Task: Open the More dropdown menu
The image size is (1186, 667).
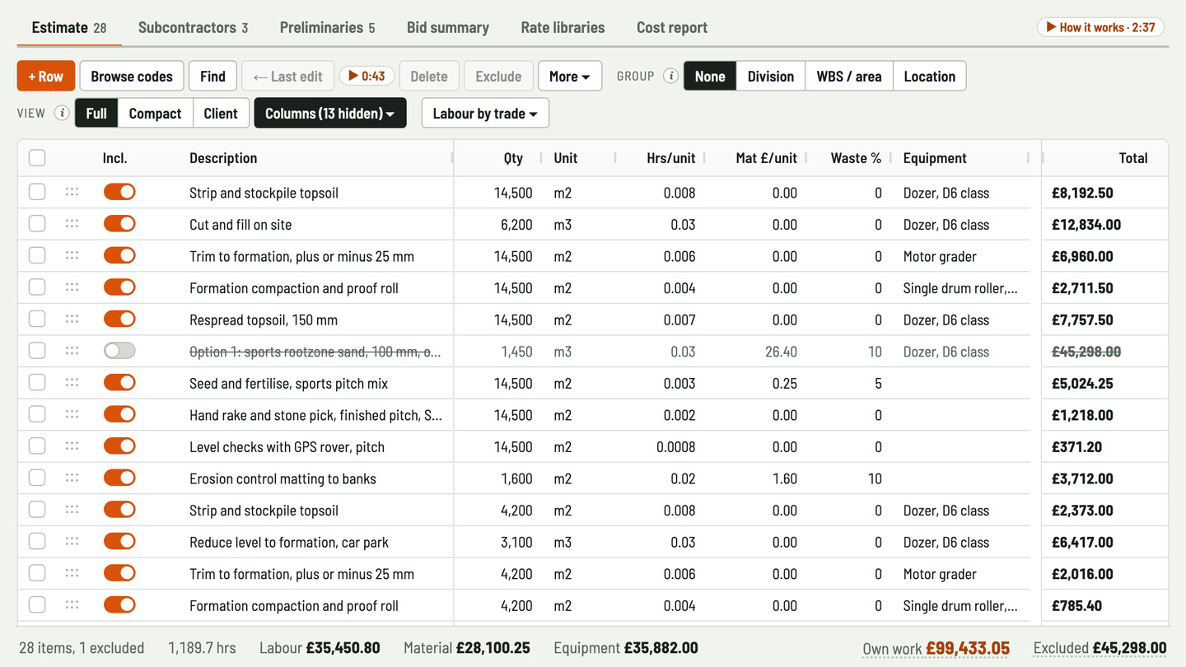Action: point(570,77)
